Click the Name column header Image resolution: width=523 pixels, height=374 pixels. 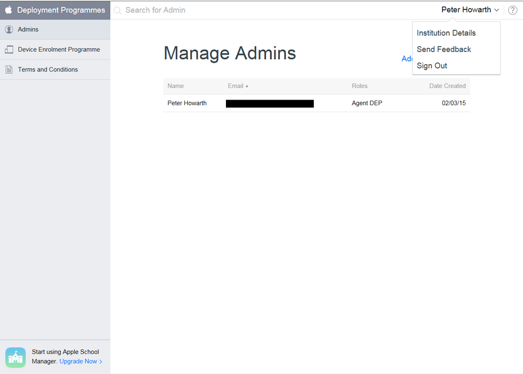coord(175,86)
